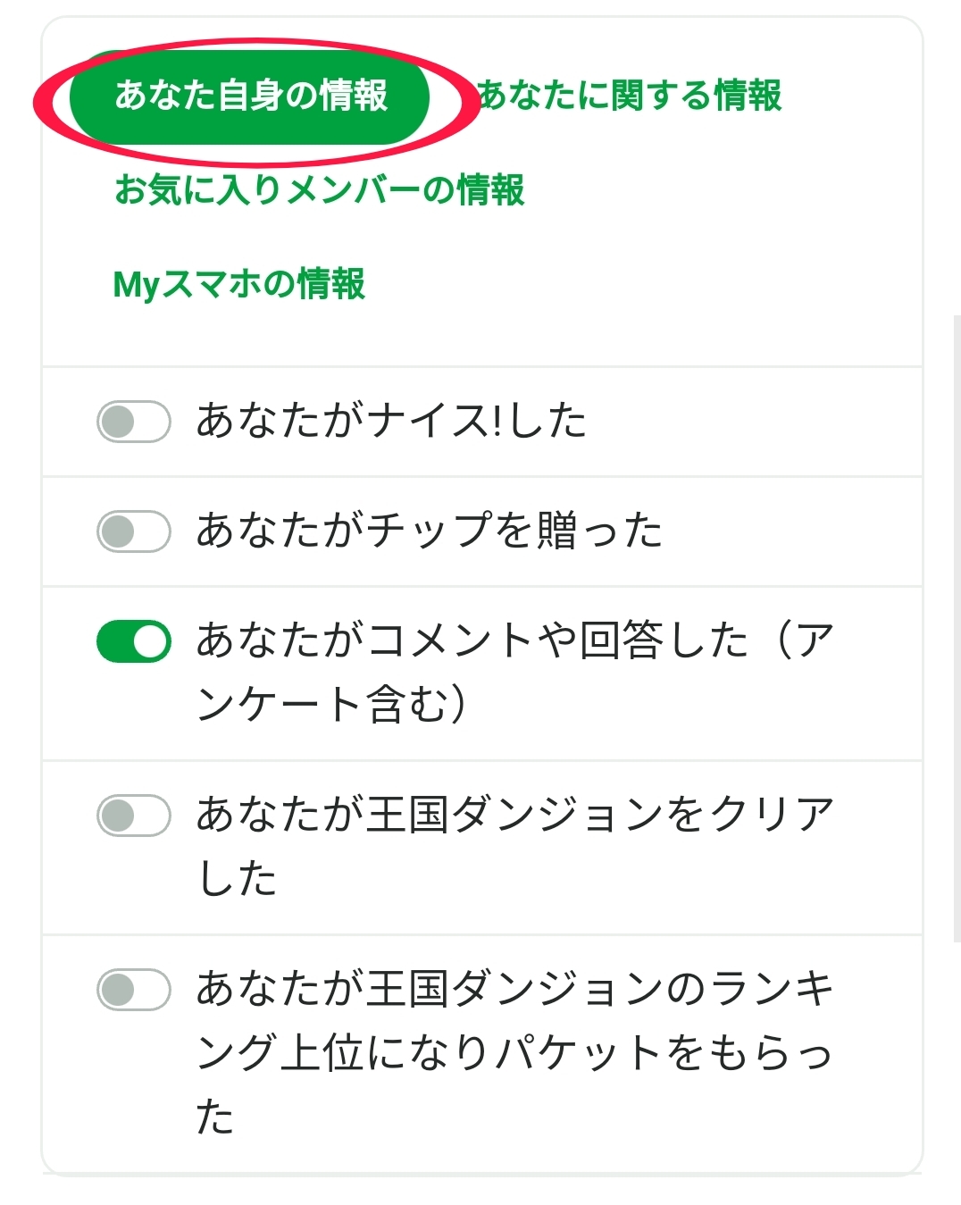Click the vertical scrollbar on the right edge
The width and height of the screenshot is (961, 1205).
957,625
